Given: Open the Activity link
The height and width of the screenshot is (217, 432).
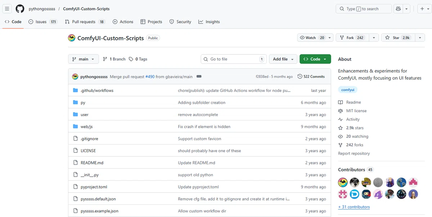Looking at the screenshot, I should 349,119.
